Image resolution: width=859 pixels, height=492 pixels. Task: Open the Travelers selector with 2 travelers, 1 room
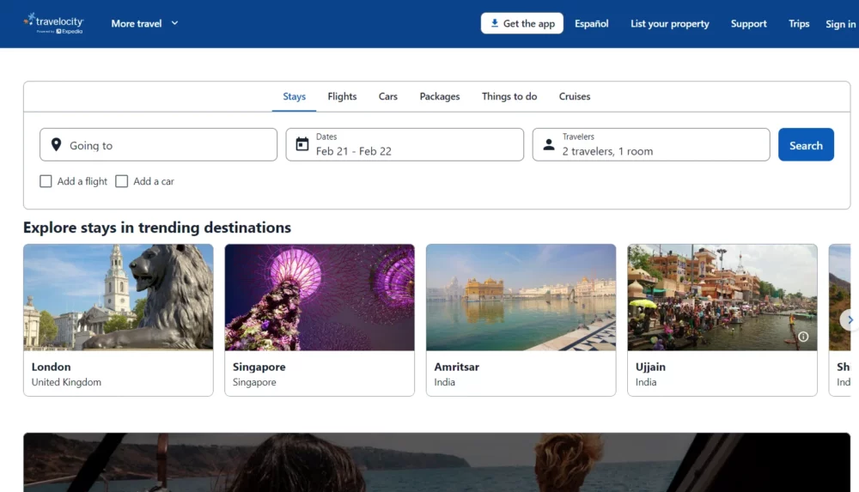tap(651, 144)
